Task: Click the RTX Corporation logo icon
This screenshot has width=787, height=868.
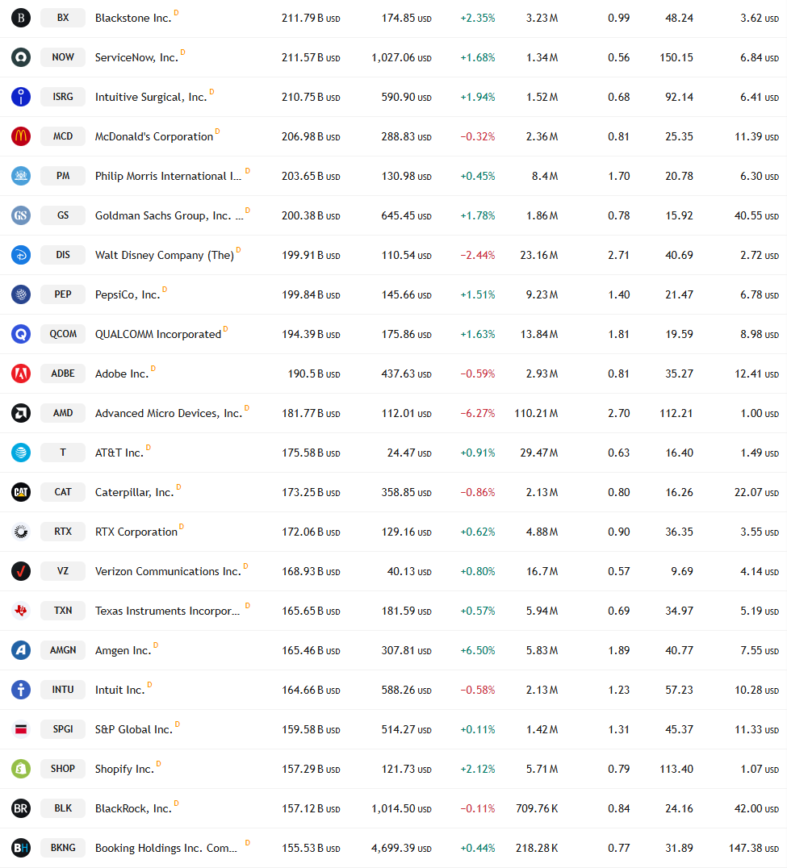Action: point(21,532)
